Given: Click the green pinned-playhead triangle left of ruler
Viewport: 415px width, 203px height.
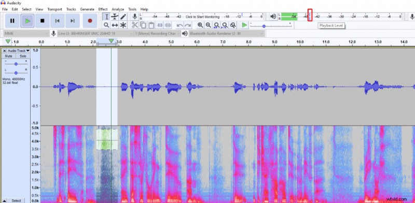Looking at the screenshot, I should coord(8,41).
